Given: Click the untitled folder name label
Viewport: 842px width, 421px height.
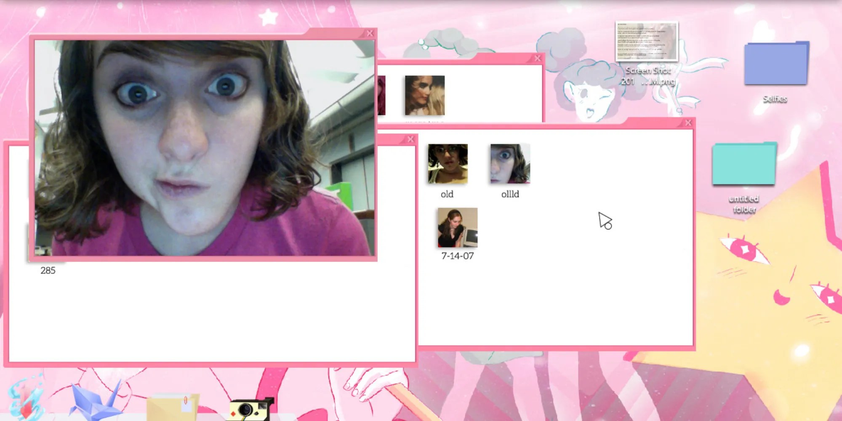Looking at the screenshot, I should pyautogui.click(x=744, y=204).
